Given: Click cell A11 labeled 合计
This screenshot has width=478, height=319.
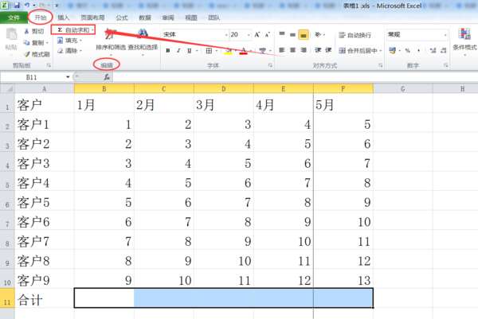Looking at the screenshot, I should coord(44,298).
